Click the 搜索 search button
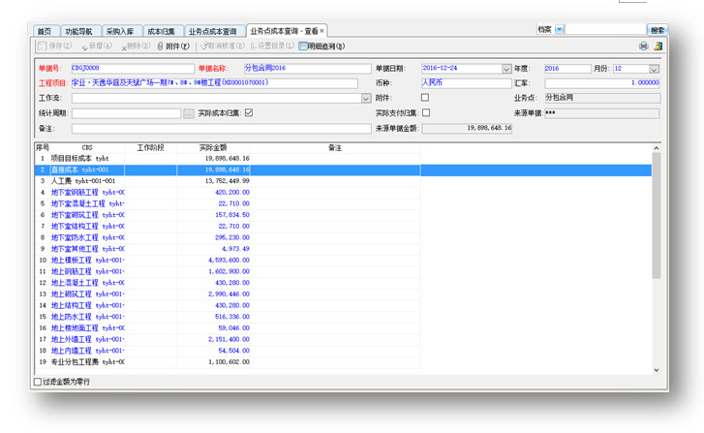Viewport: 704px width, 433px height. pos(657,30)
